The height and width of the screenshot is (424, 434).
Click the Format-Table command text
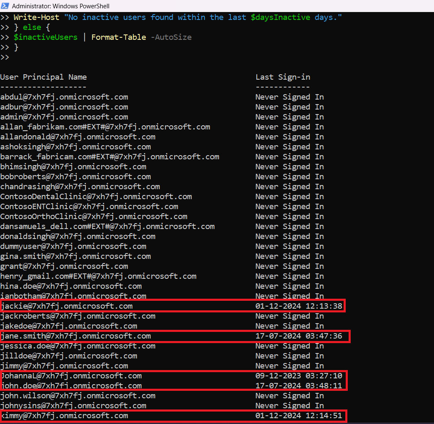point(119,37)
